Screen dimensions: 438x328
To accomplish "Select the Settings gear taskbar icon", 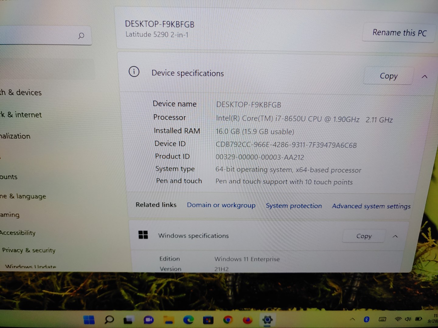I will click(267, 319).
